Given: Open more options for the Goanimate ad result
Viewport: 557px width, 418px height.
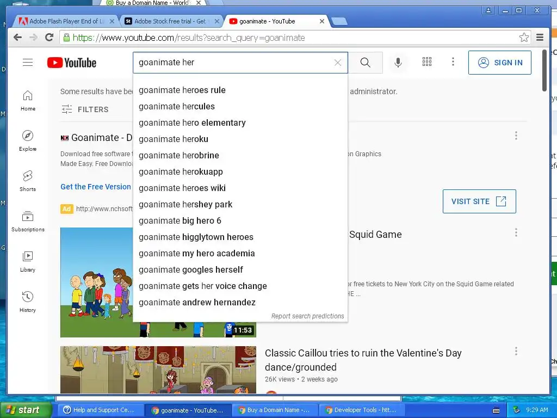Looking at the screenshot, I should pos(516,136).
